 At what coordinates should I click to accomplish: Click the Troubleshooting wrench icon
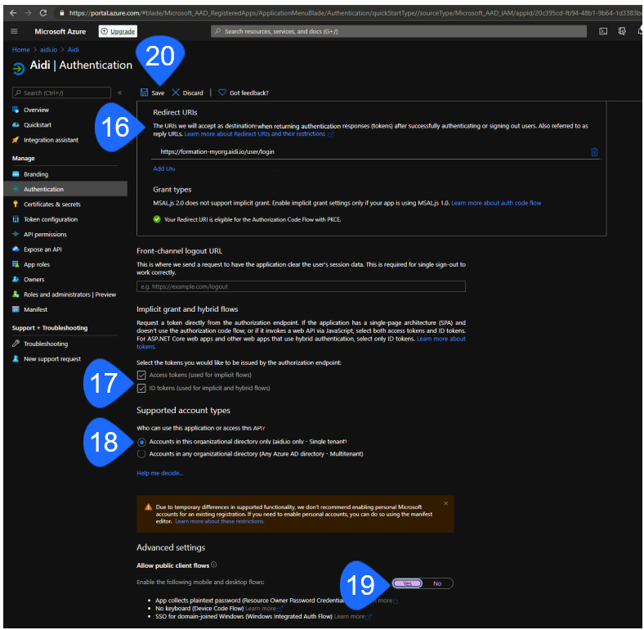tap(16, 344)
